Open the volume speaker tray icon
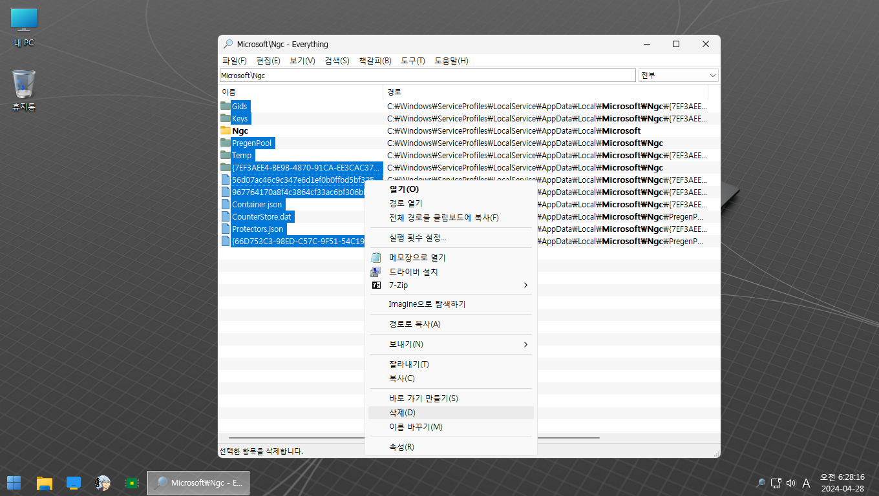 tap(790, 483)
